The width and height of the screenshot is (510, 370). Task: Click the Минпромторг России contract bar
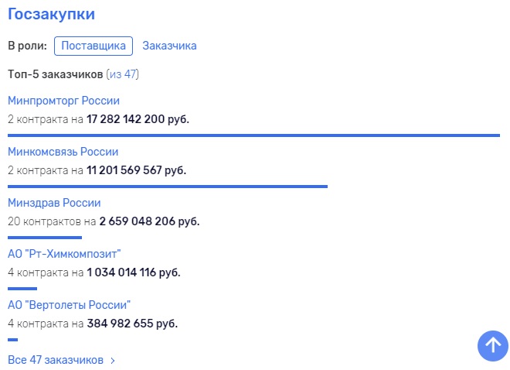253,135
